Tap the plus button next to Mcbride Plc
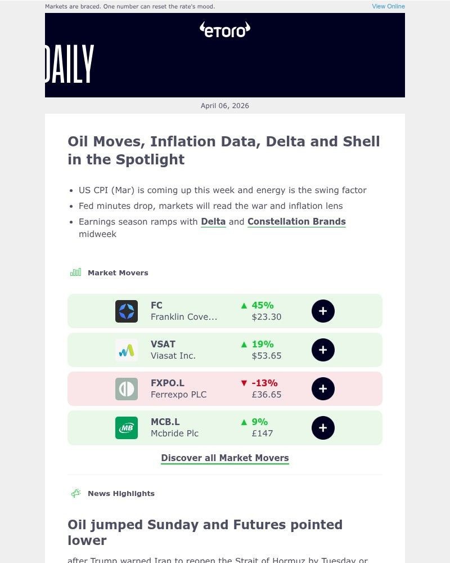450x563 pixels. point(323,427)
